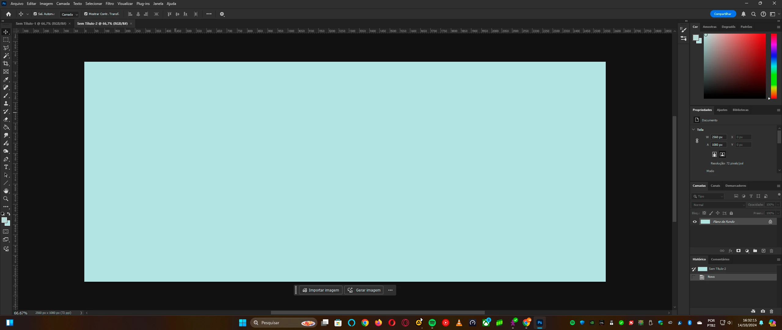Click the foreground color swatch in toolbar
Screen dimensions: 782x330
[x=4, y=220]
